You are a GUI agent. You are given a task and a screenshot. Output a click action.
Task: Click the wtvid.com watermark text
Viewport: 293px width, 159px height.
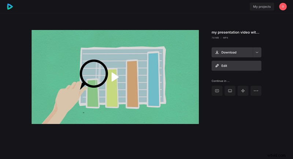279,155
